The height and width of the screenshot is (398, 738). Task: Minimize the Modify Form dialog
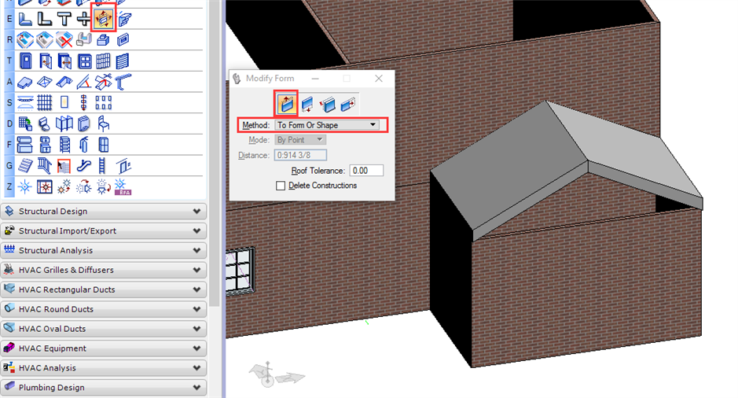[x=315, y=79]
